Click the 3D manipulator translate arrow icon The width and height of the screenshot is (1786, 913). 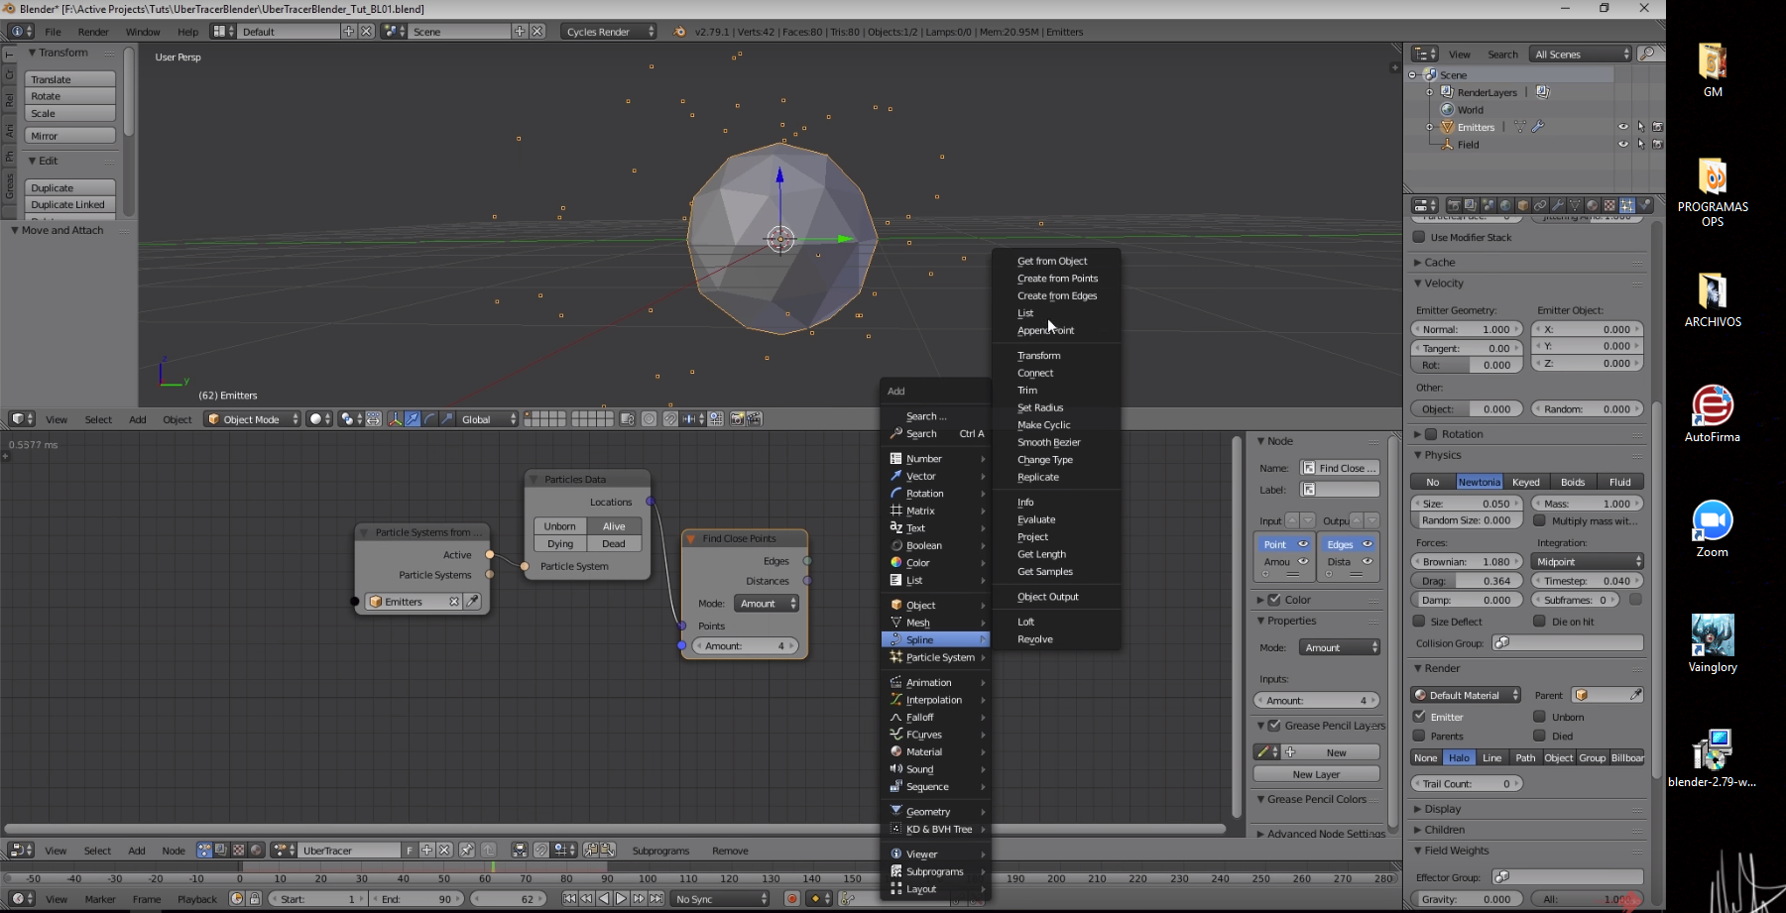[413, 419]
